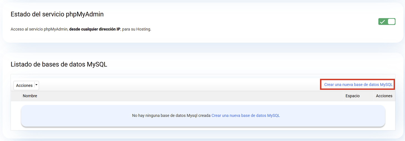Click the Acciones column header on right
This screenshot has width=405, height=141.
point(384,96)
